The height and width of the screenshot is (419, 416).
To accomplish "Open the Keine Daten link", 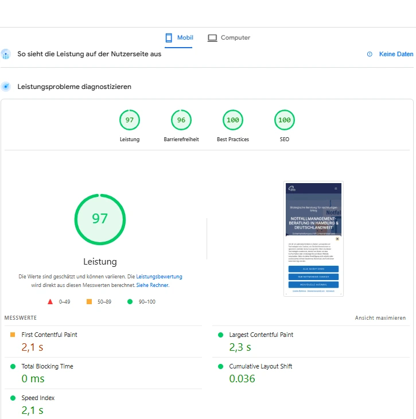I will [396, 54].
